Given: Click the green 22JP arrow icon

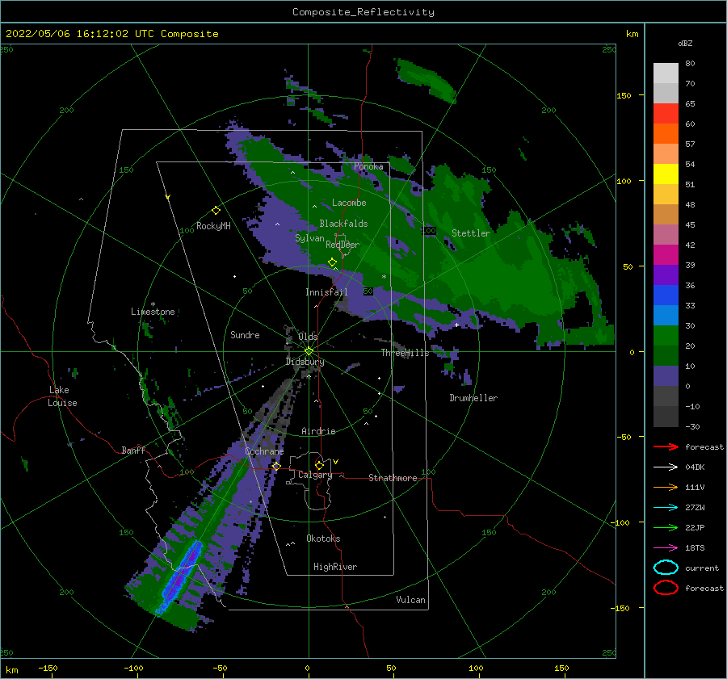Looking at the screenshot, I should pos(666,527).
